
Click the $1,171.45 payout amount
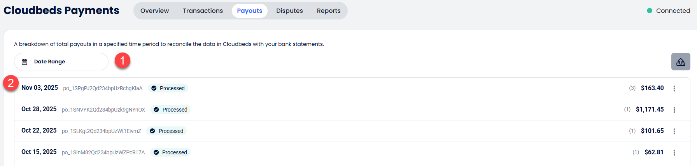click(650, 110)
